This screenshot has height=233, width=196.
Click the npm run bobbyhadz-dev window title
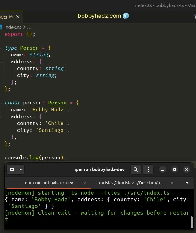tap(99, 169)
